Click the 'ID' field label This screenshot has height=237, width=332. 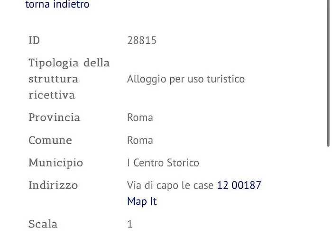pyautogui.click(x=34, y=41)
